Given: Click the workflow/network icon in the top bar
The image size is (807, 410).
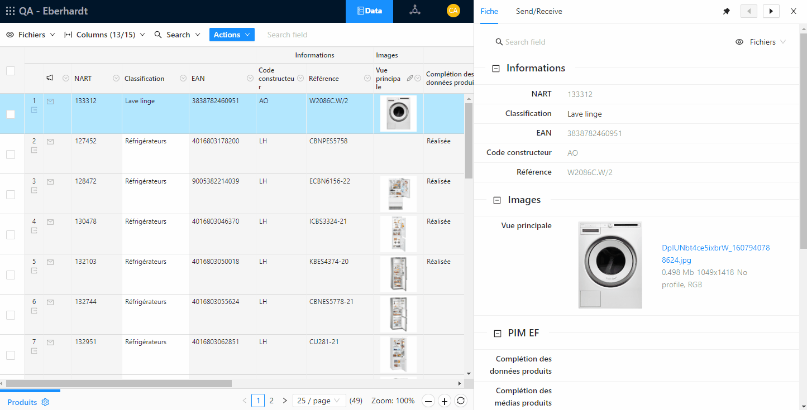Looking at the screenshot, I should click(x=413, y=11).
